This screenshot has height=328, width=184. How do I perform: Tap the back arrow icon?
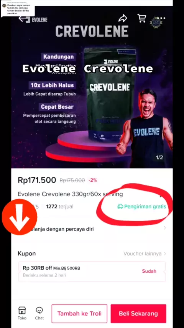click(23, 19)
